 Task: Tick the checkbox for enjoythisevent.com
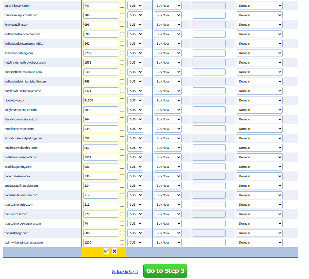122,6
